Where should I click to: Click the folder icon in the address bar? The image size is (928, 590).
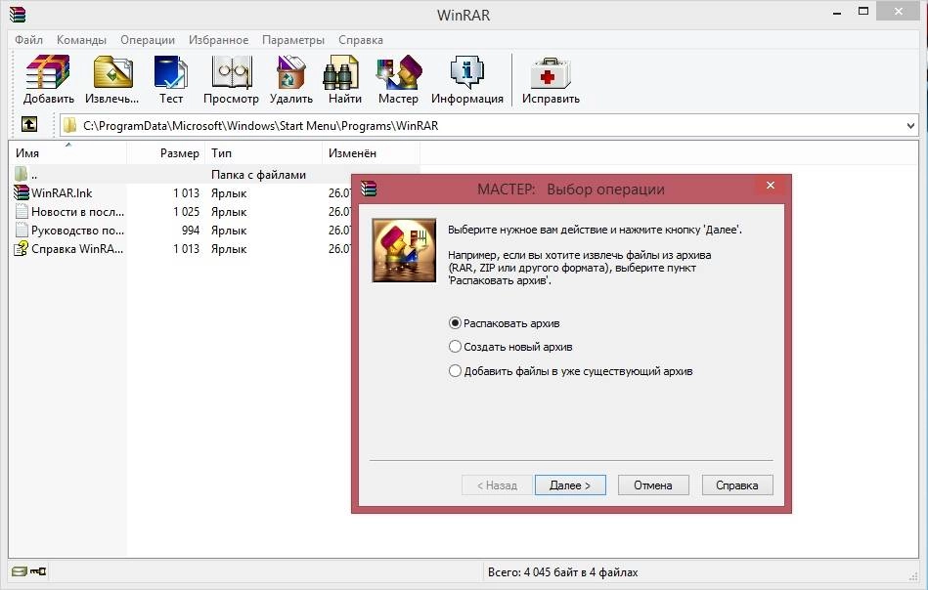coord(69,125)
